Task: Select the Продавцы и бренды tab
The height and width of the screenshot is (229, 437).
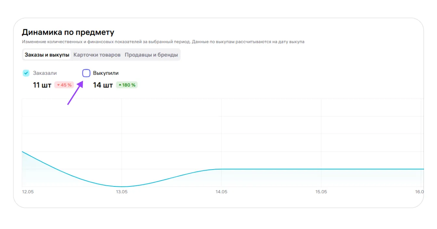Action: click(151, 55)
